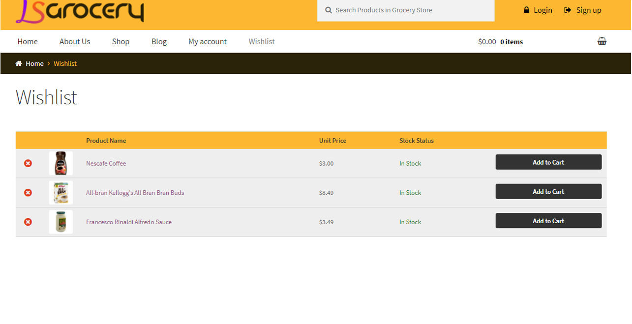Viewport: 632px width, 324px height.
Task: Click the $8.49 unit price
Action: [x=326, y=193]
